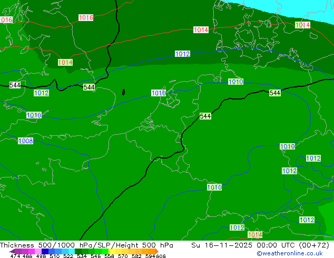The image size is (334, 258).
Task: Click the 582 legend value
Action: click(x=136, y=256)
